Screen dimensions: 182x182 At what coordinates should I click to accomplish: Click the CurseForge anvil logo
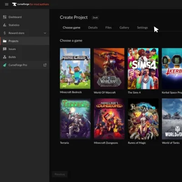pyautogui.click(x=15, y=4)
